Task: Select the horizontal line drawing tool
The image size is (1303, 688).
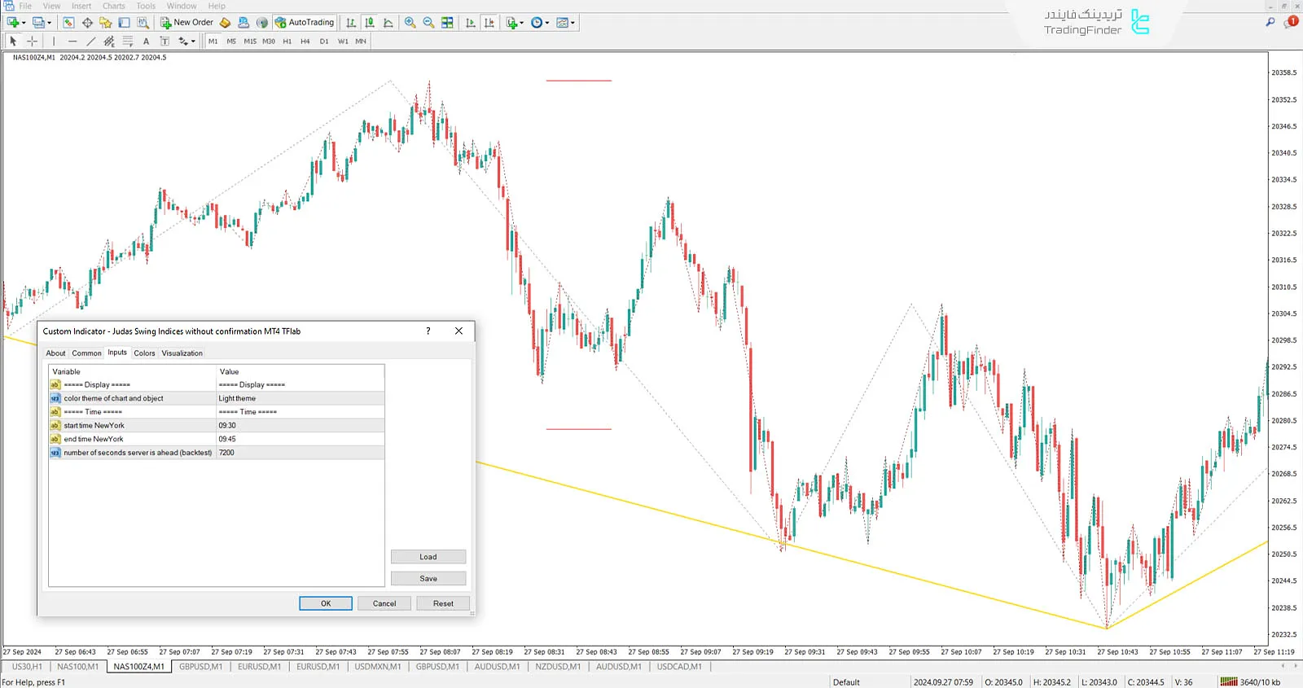Action: (x=72, y=41)
